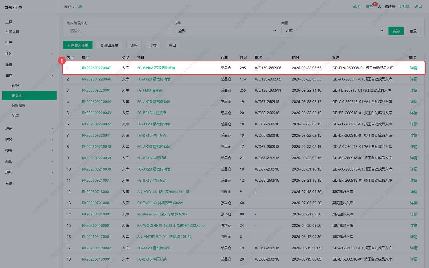Expand the 现场 sidebar section
This screenshot has width=429, height=268.
29,172
